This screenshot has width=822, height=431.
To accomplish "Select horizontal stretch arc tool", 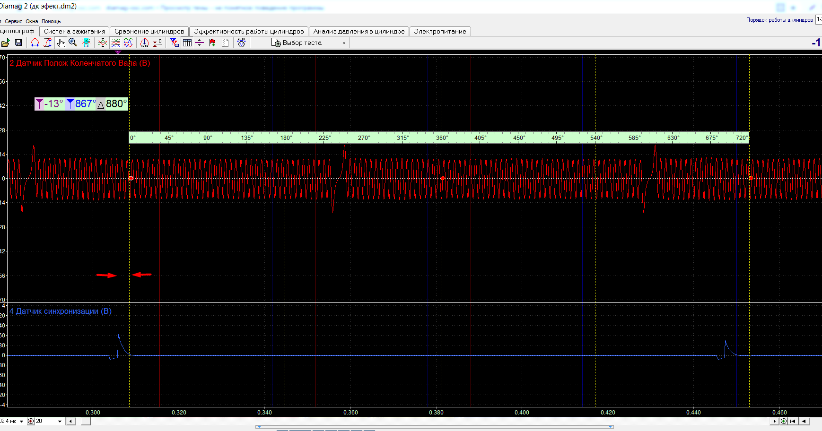I will pyautogui.click(x=35, y=43).
